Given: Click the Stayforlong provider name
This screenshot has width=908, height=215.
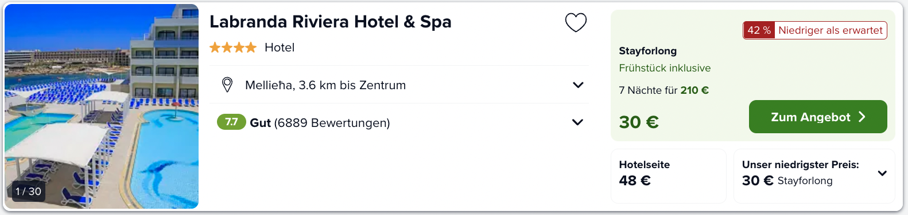Looking at the screenshot, I should pyautogui.click(x=648, y=51).
